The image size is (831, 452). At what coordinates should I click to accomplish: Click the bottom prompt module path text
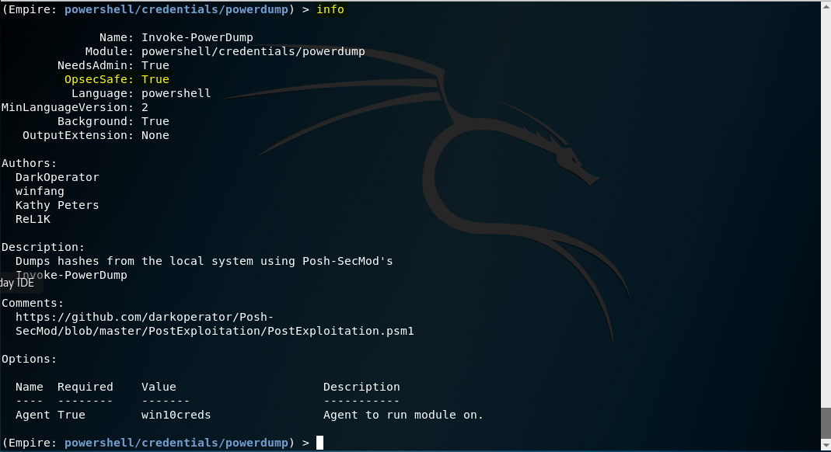point(176,443)
